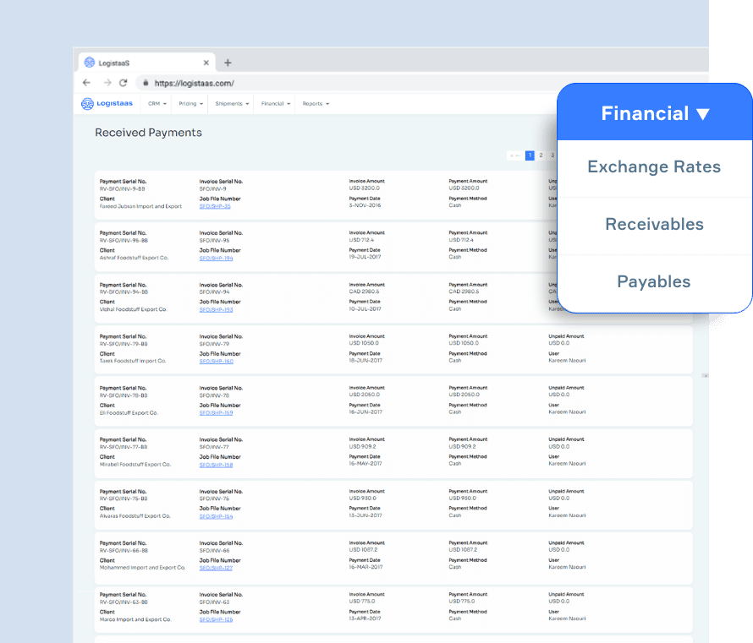The width and height of the screenshot is (753, 643).
Task: Select payment serial RV-SFO/INV-63-BB
Action: click(124, 602)
